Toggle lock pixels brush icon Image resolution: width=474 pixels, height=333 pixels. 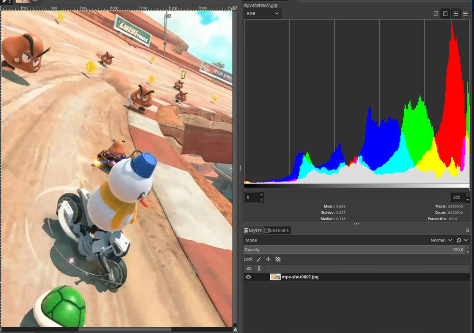coord(259,259)
